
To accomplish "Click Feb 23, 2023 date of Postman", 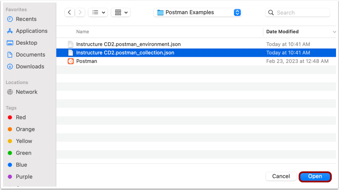I will tap(297, 61).
